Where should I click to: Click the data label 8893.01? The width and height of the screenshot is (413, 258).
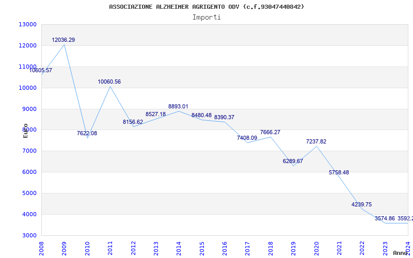pyautogui.click(x=178, y=107)
